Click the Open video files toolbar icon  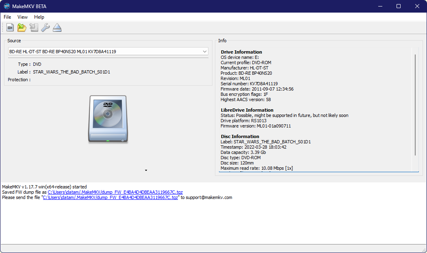point(10,28)
